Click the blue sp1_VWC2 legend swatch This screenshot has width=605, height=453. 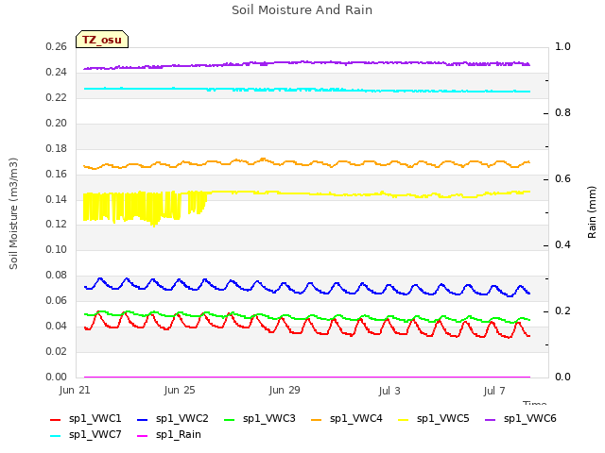click(x=143, y=420)
